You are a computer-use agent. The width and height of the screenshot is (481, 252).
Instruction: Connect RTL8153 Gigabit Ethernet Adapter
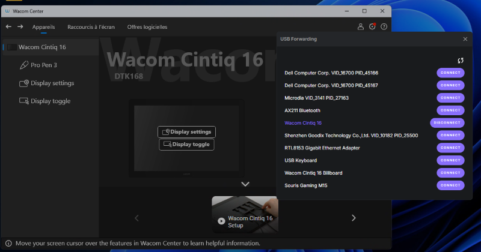coord(450,148)
